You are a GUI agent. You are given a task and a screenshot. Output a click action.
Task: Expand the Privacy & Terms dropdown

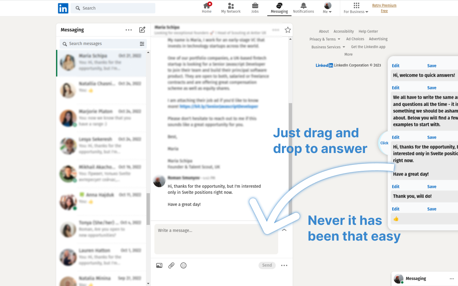click(x=325, y=39)
